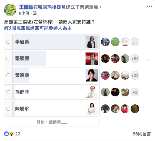Tick the 黃昭順 checkbox
Screen dimensions: 155x141
click(8, 75)
